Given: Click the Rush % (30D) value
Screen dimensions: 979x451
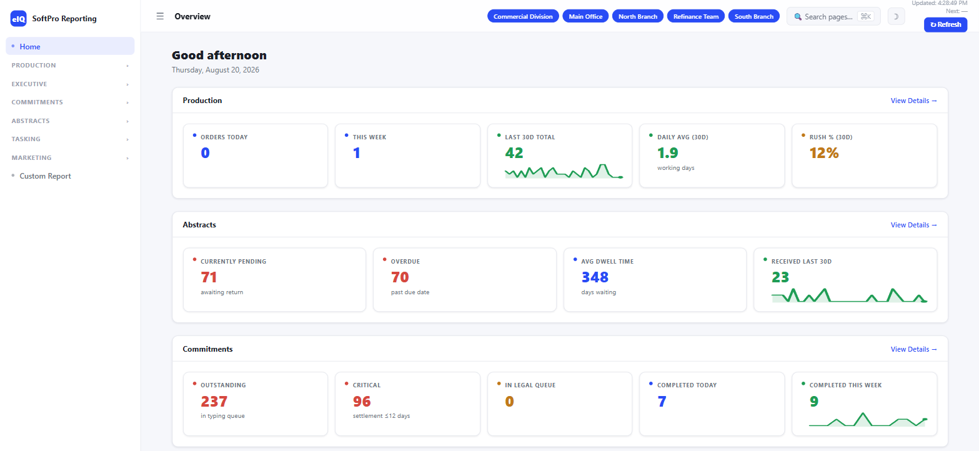Looking at the screenshot, I should [824, 152].
